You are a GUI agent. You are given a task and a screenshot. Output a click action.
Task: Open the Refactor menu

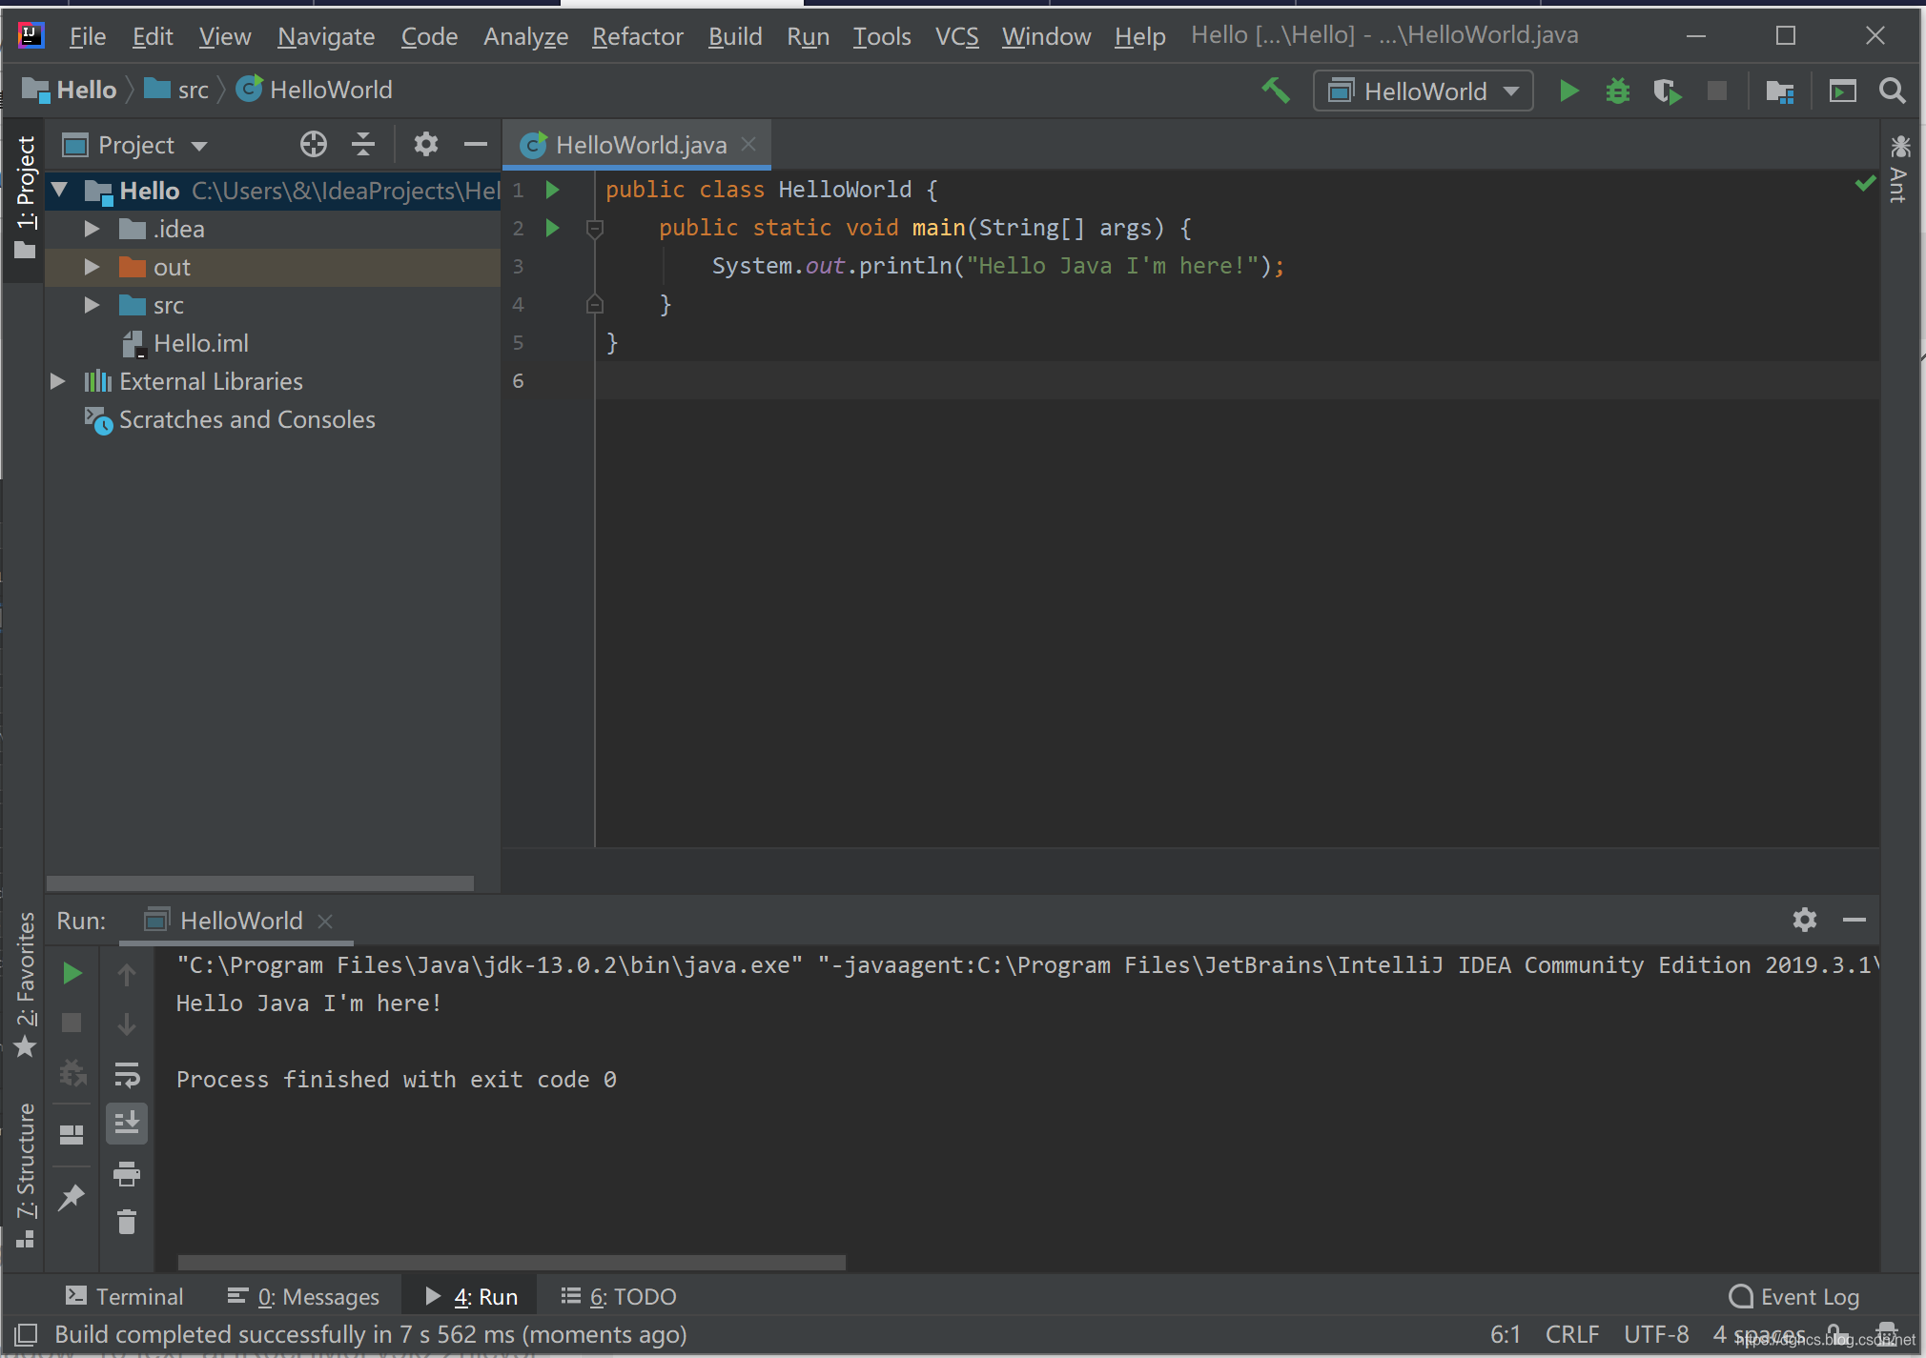pos(637,36)
